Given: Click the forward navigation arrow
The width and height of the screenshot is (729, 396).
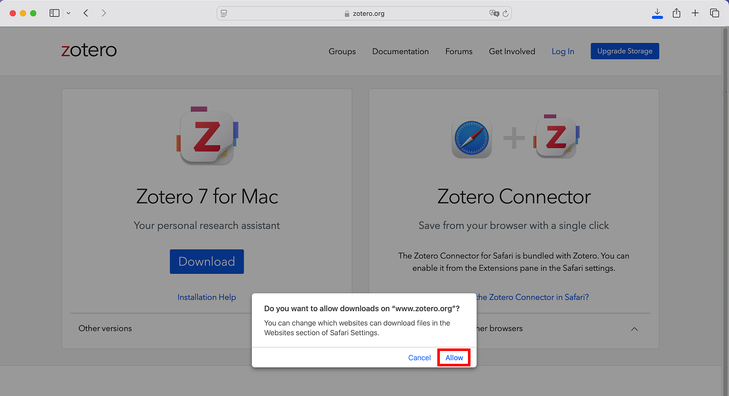Looking at the screenshot, I should [x=104, y=13].
